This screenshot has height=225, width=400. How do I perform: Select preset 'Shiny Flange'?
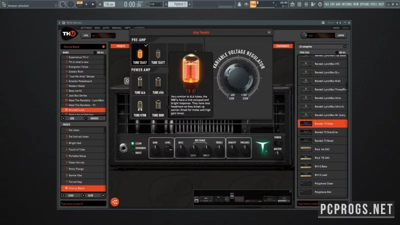(83, 169)
